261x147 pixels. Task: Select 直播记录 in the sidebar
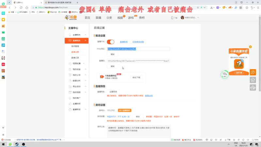pos(75,58)
